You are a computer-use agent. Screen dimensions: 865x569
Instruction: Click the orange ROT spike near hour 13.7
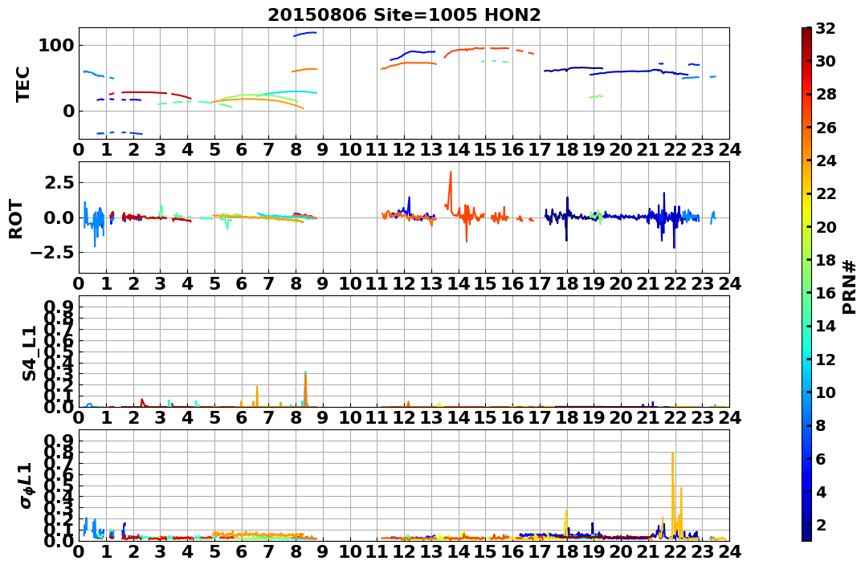(x=451, y=190)
